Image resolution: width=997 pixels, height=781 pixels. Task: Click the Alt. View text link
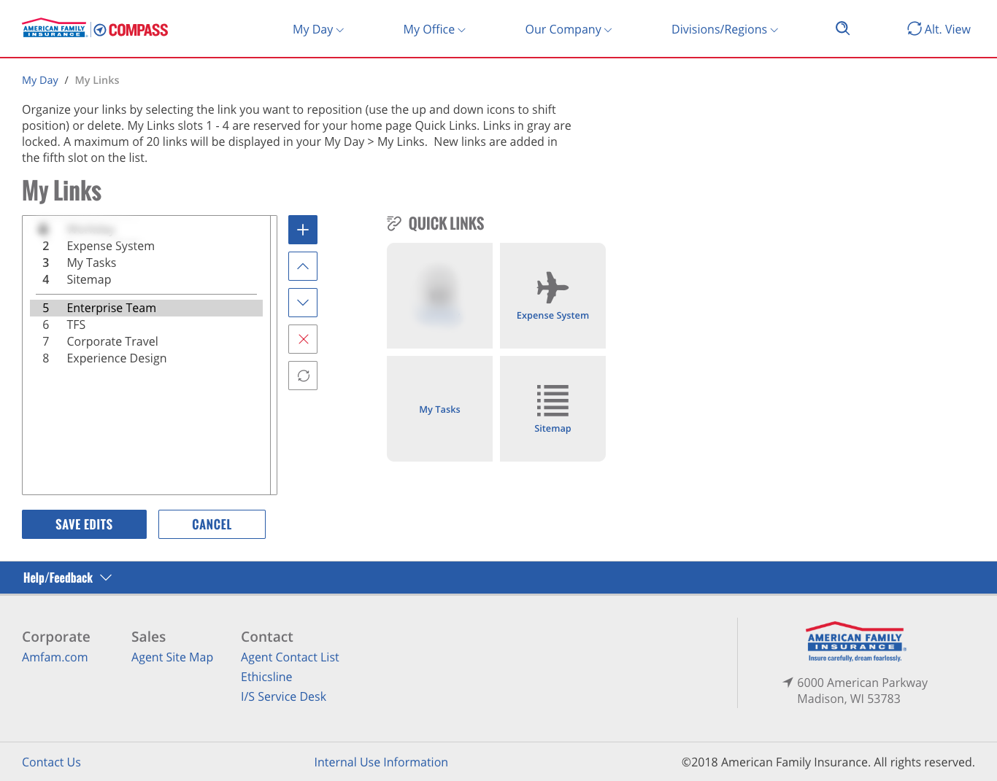[x=947, y=29]
